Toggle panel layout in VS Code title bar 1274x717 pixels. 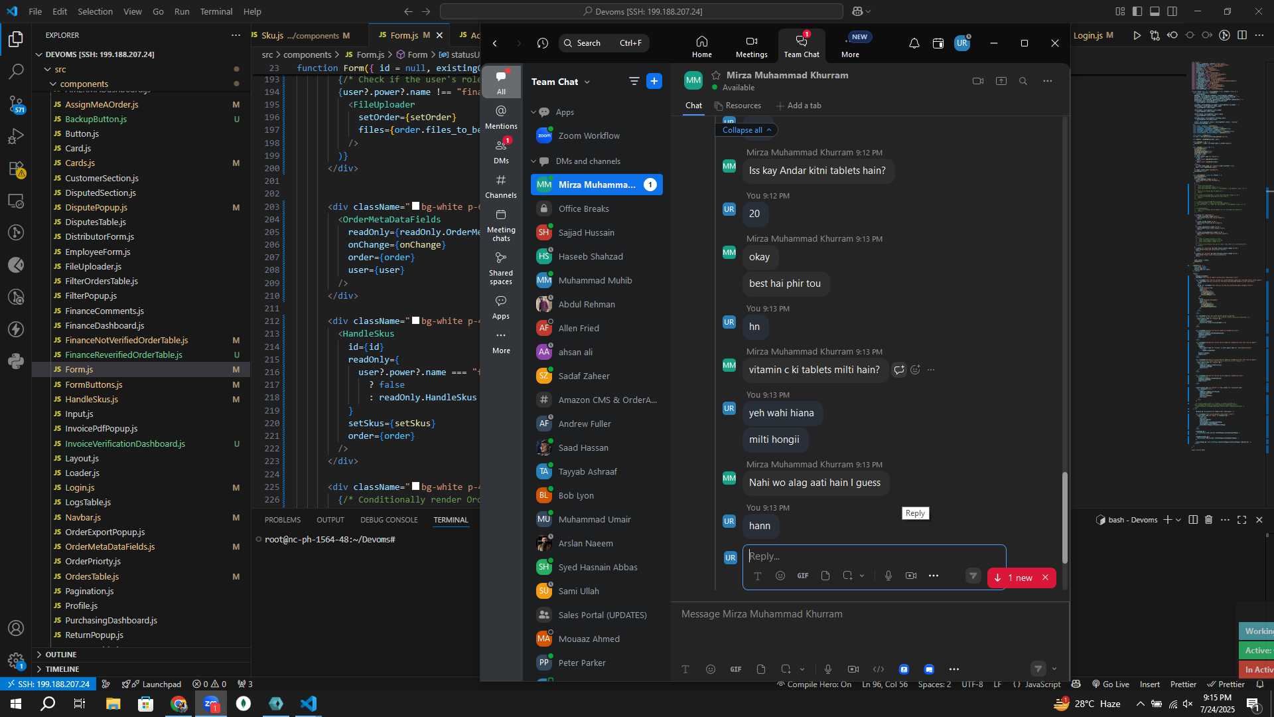point(1155,11)
